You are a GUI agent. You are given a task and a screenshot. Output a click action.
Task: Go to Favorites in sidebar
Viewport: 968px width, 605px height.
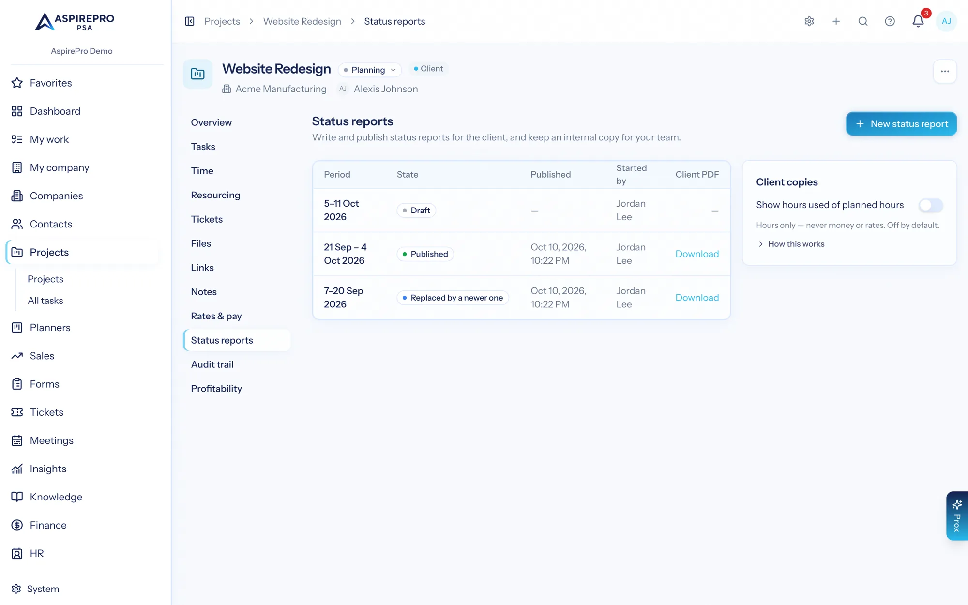pos(82,83)
